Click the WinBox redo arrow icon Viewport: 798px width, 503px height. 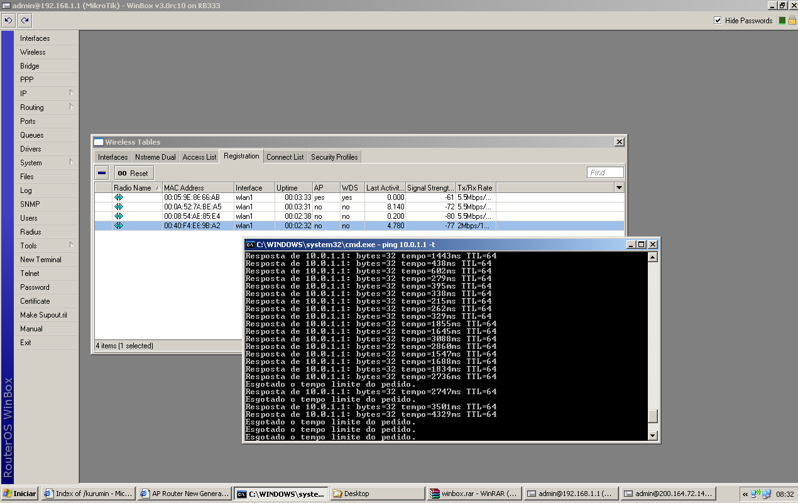[x=25, y=21]
